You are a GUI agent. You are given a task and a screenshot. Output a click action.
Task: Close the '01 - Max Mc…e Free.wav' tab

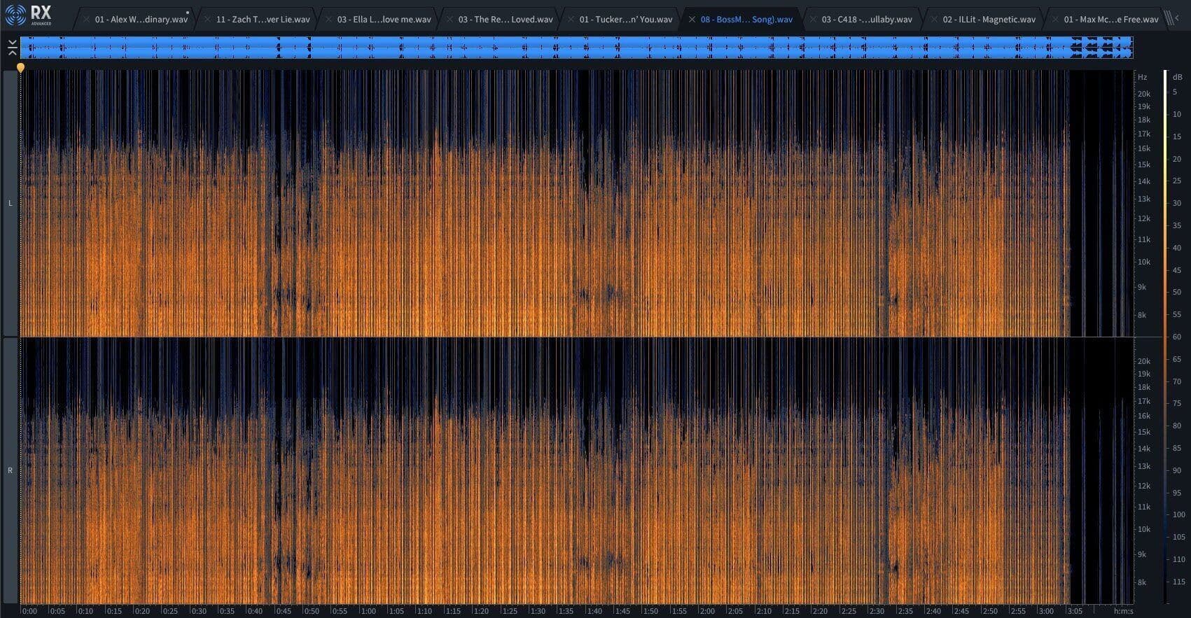[x=1055, y=20]
